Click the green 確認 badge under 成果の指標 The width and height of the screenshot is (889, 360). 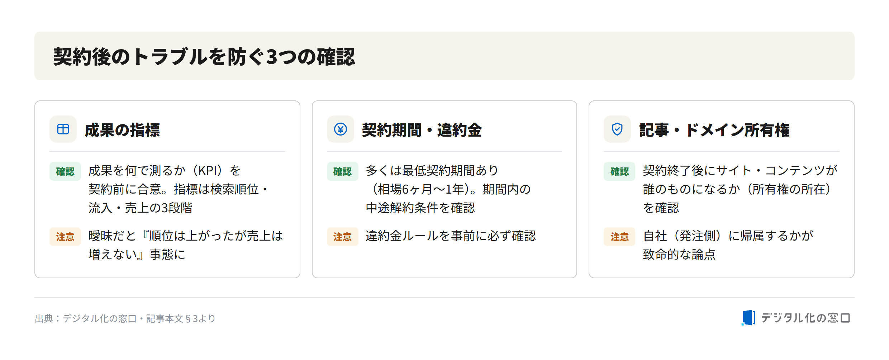(65, 171)
